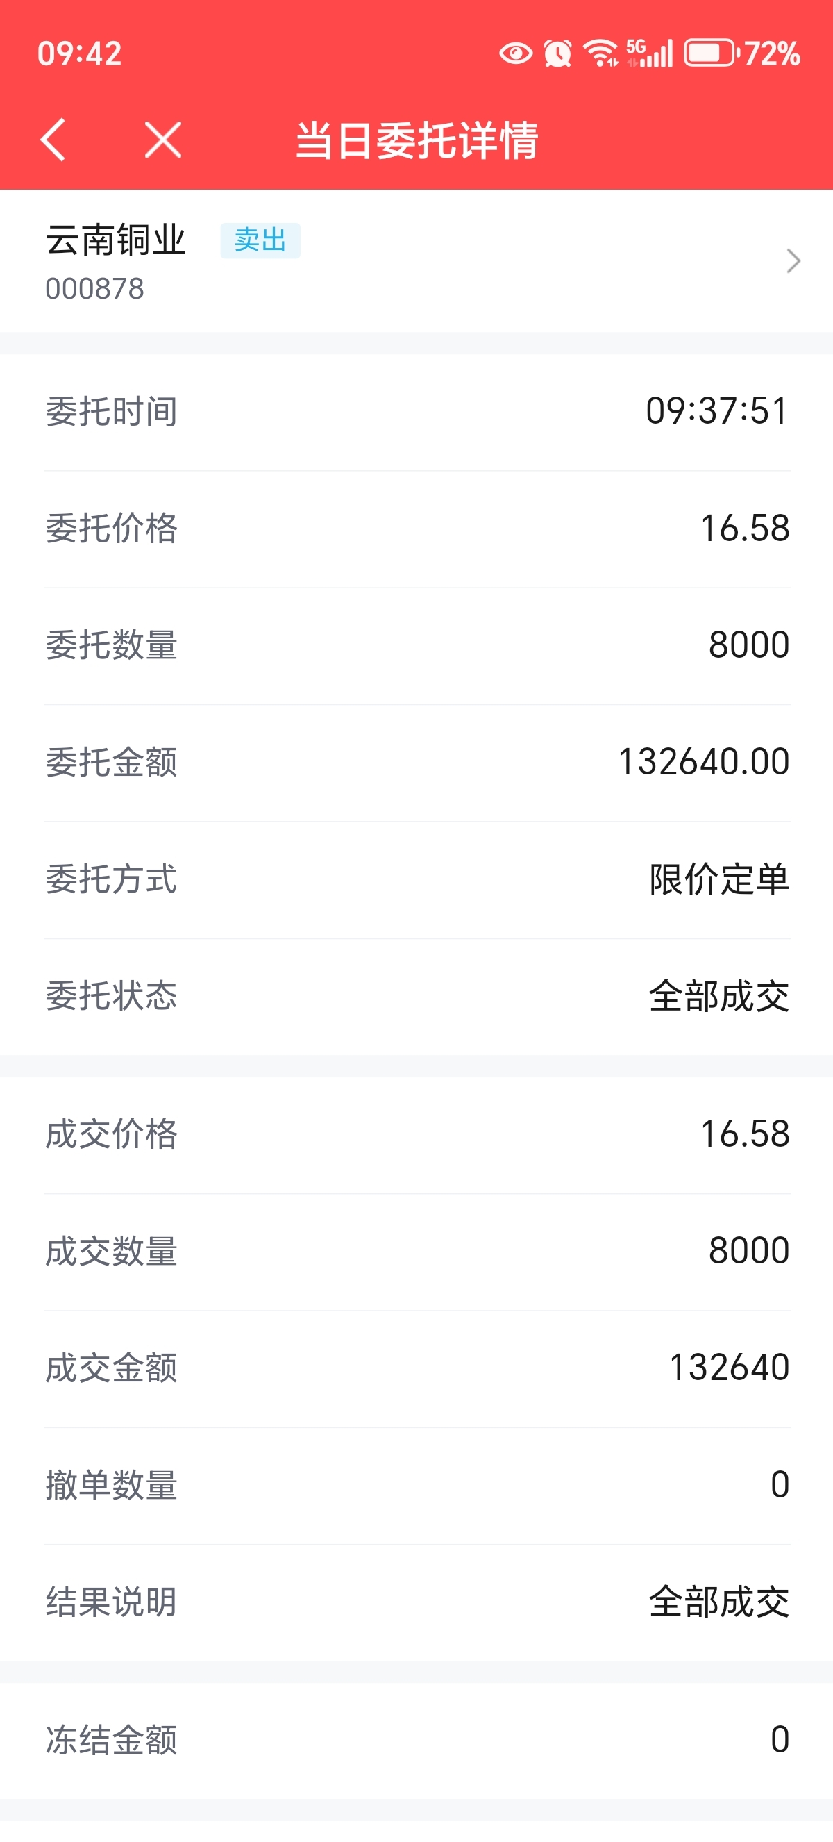The height and width of the screenshot is (1842, 833).
Task: Tap the 成交数量 8000 row
Action: click(x=417, y=1252)
